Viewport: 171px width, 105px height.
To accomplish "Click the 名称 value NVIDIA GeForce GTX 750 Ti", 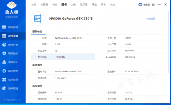I will 69,38.
